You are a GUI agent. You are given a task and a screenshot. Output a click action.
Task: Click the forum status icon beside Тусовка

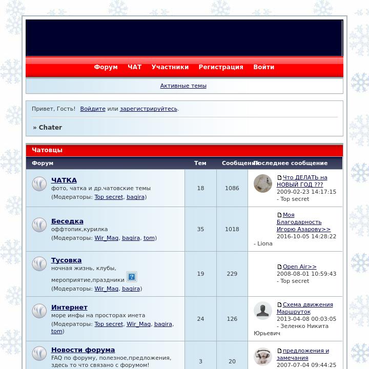[39, 263]
